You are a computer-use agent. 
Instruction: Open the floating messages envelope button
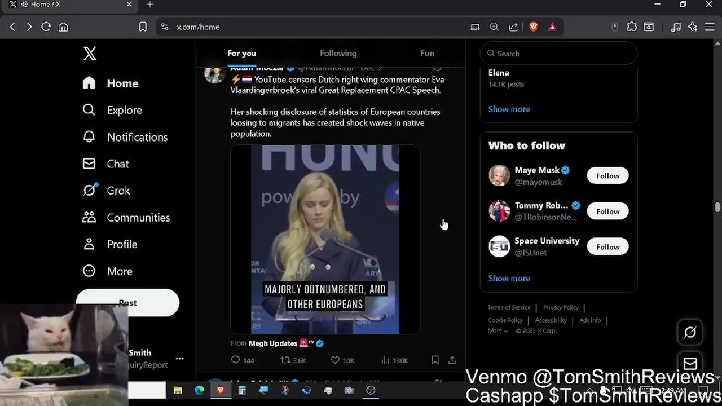point(690,363)
